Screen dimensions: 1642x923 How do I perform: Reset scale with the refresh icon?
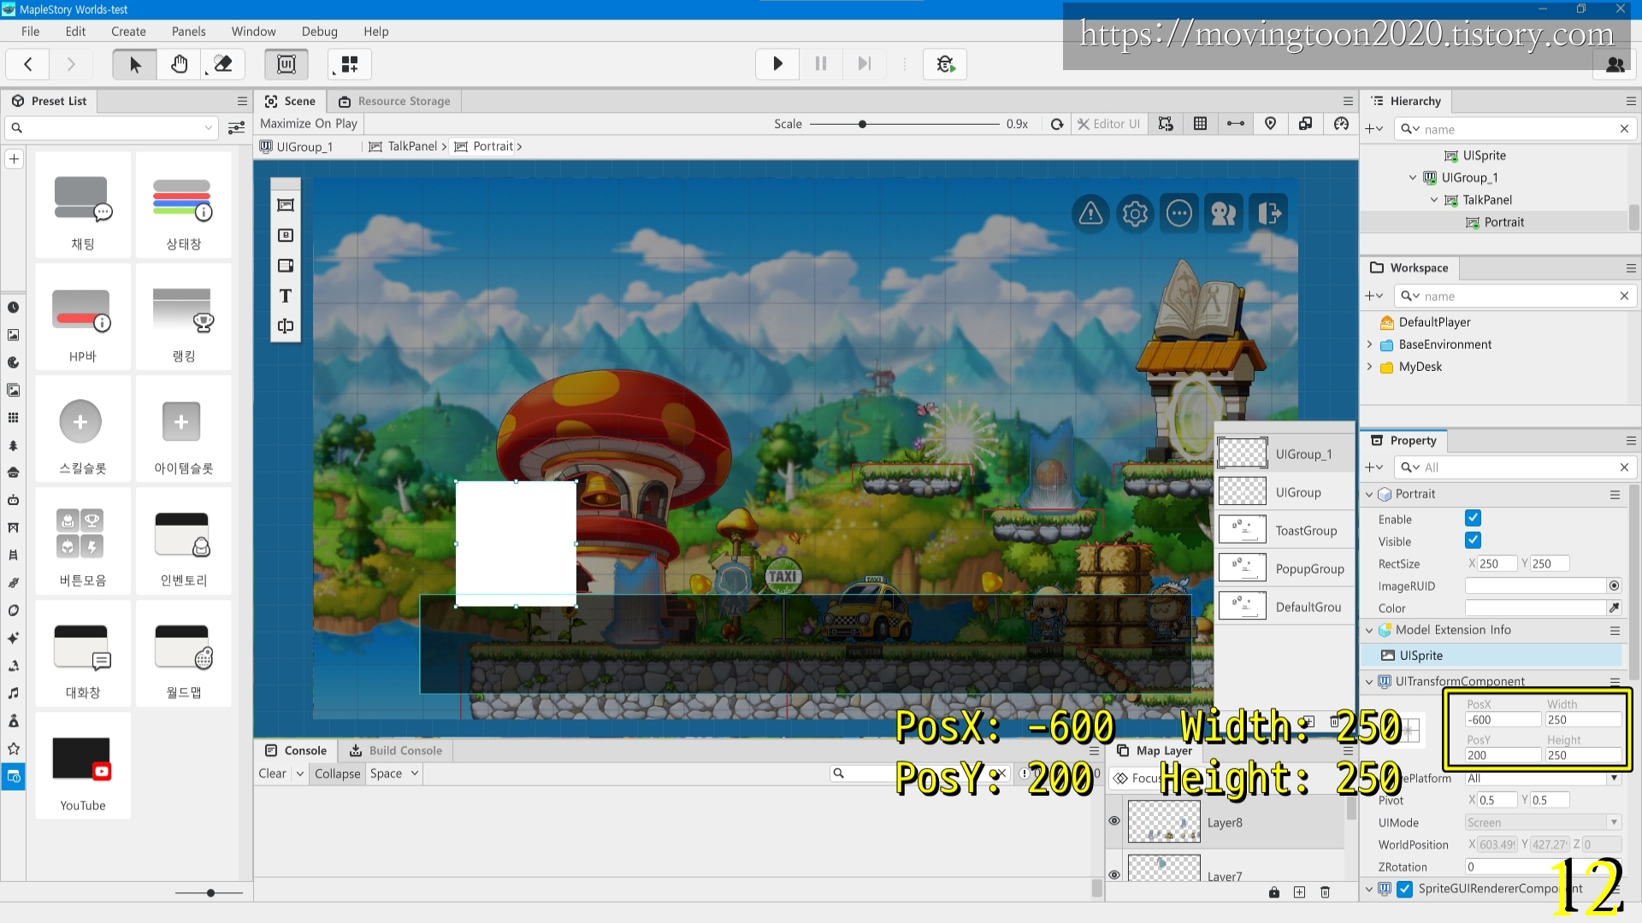(x=1057, y=124)
